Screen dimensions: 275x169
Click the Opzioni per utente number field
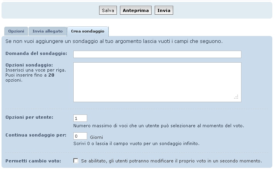pos(80,118)
